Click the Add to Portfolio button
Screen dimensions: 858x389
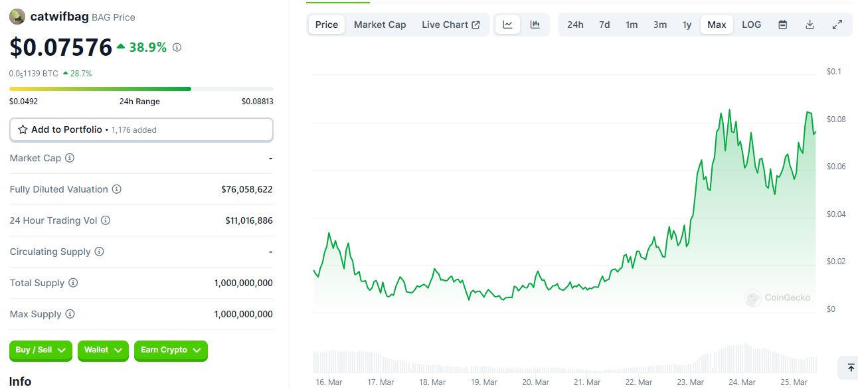pyautogui.click(x=141, y=129)
